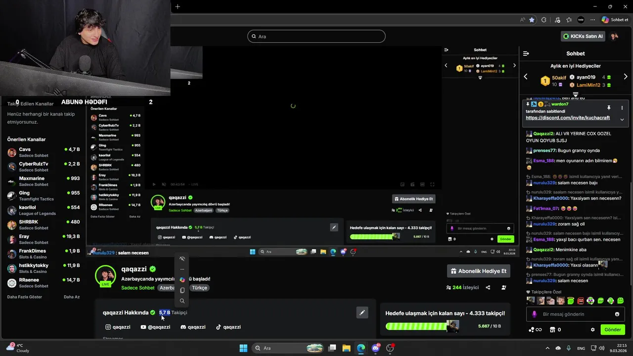Open the emoji picker smiley icon

[617, 314]
